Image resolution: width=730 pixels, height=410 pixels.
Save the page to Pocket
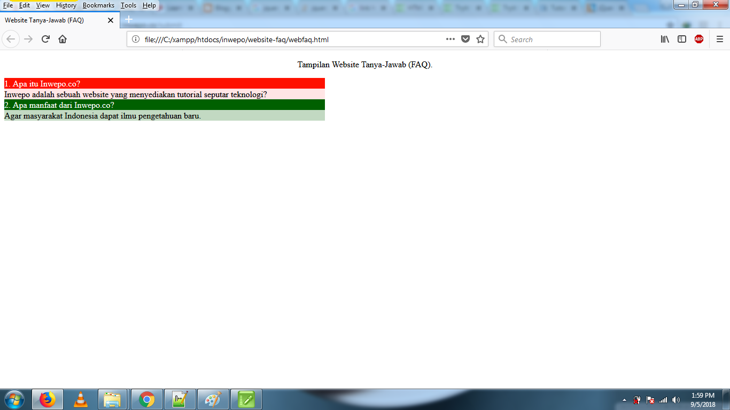pyautogui.click(x=465, y=39)
